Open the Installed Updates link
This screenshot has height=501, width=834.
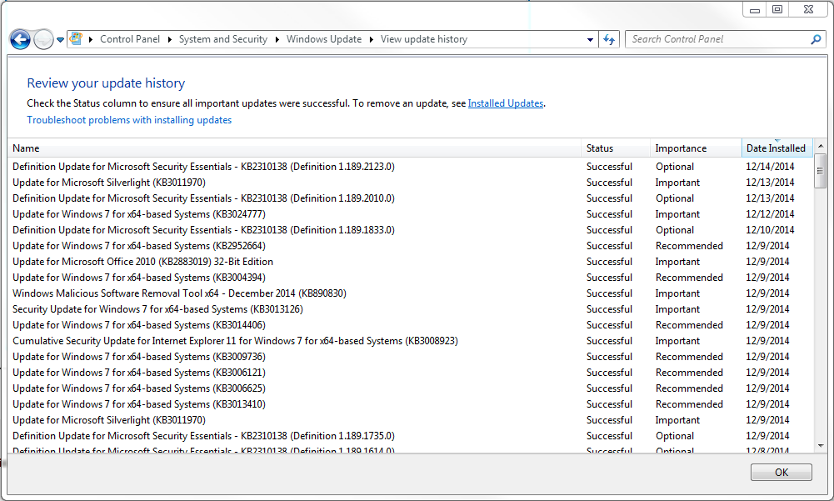(x=505, y=103)
